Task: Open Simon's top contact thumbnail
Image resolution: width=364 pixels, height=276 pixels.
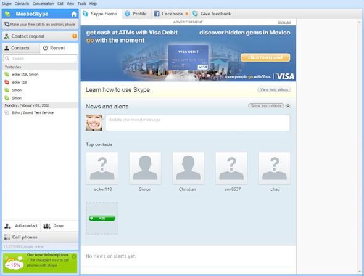Action: [x=145, y=168]
